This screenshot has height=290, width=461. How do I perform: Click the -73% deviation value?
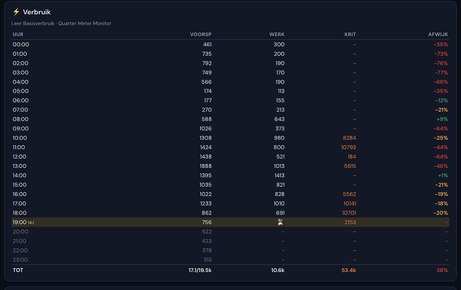pyautogui.click(x=442, y=54)
